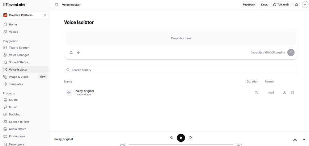Click the 0 credits / 60,000 credits text
The image size is (309, 146).
[268, 52]
